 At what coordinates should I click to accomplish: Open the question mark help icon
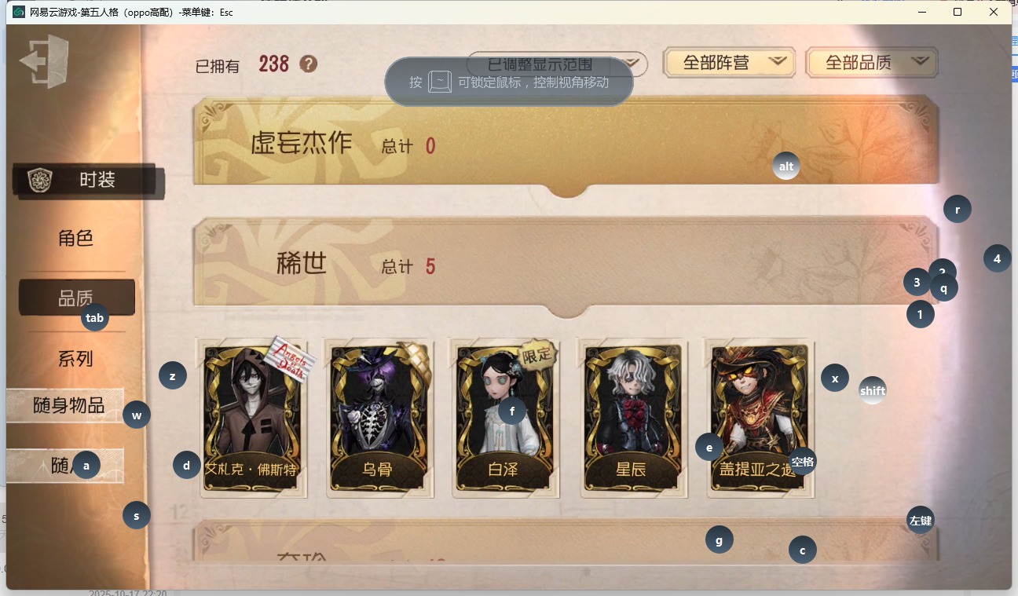pyautogui.click(x=309, y=64)
